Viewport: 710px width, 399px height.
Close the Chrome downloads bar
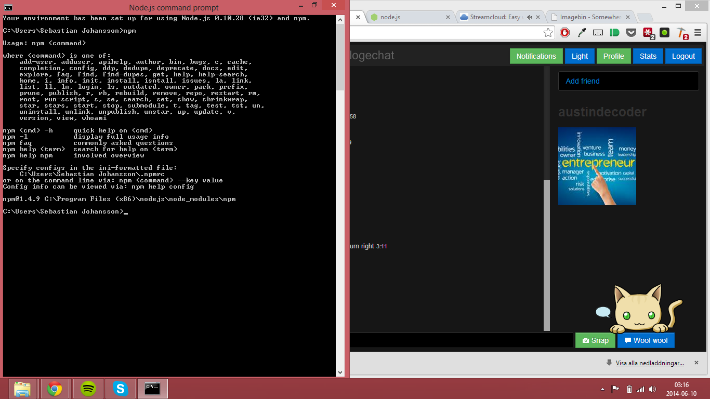click(696, 363)
